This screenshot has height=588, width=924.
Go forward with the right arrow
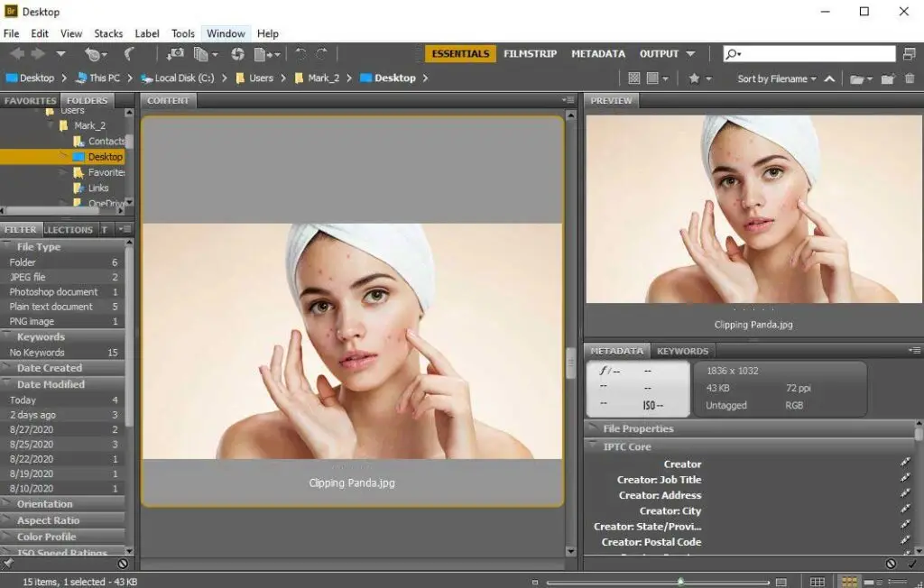[x=38, y=54]
